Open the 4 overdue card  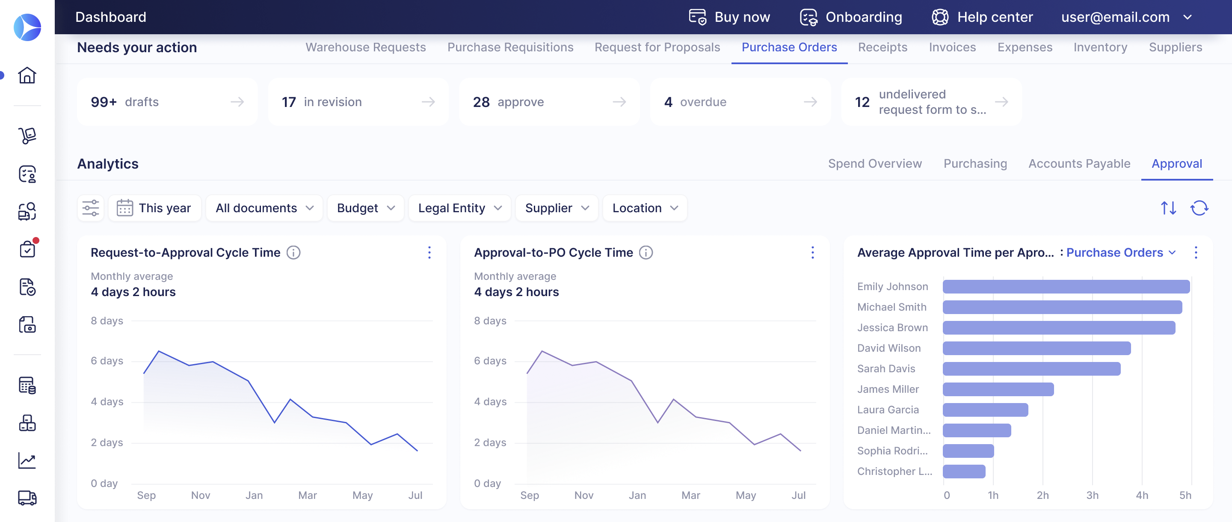coord(740,102)
